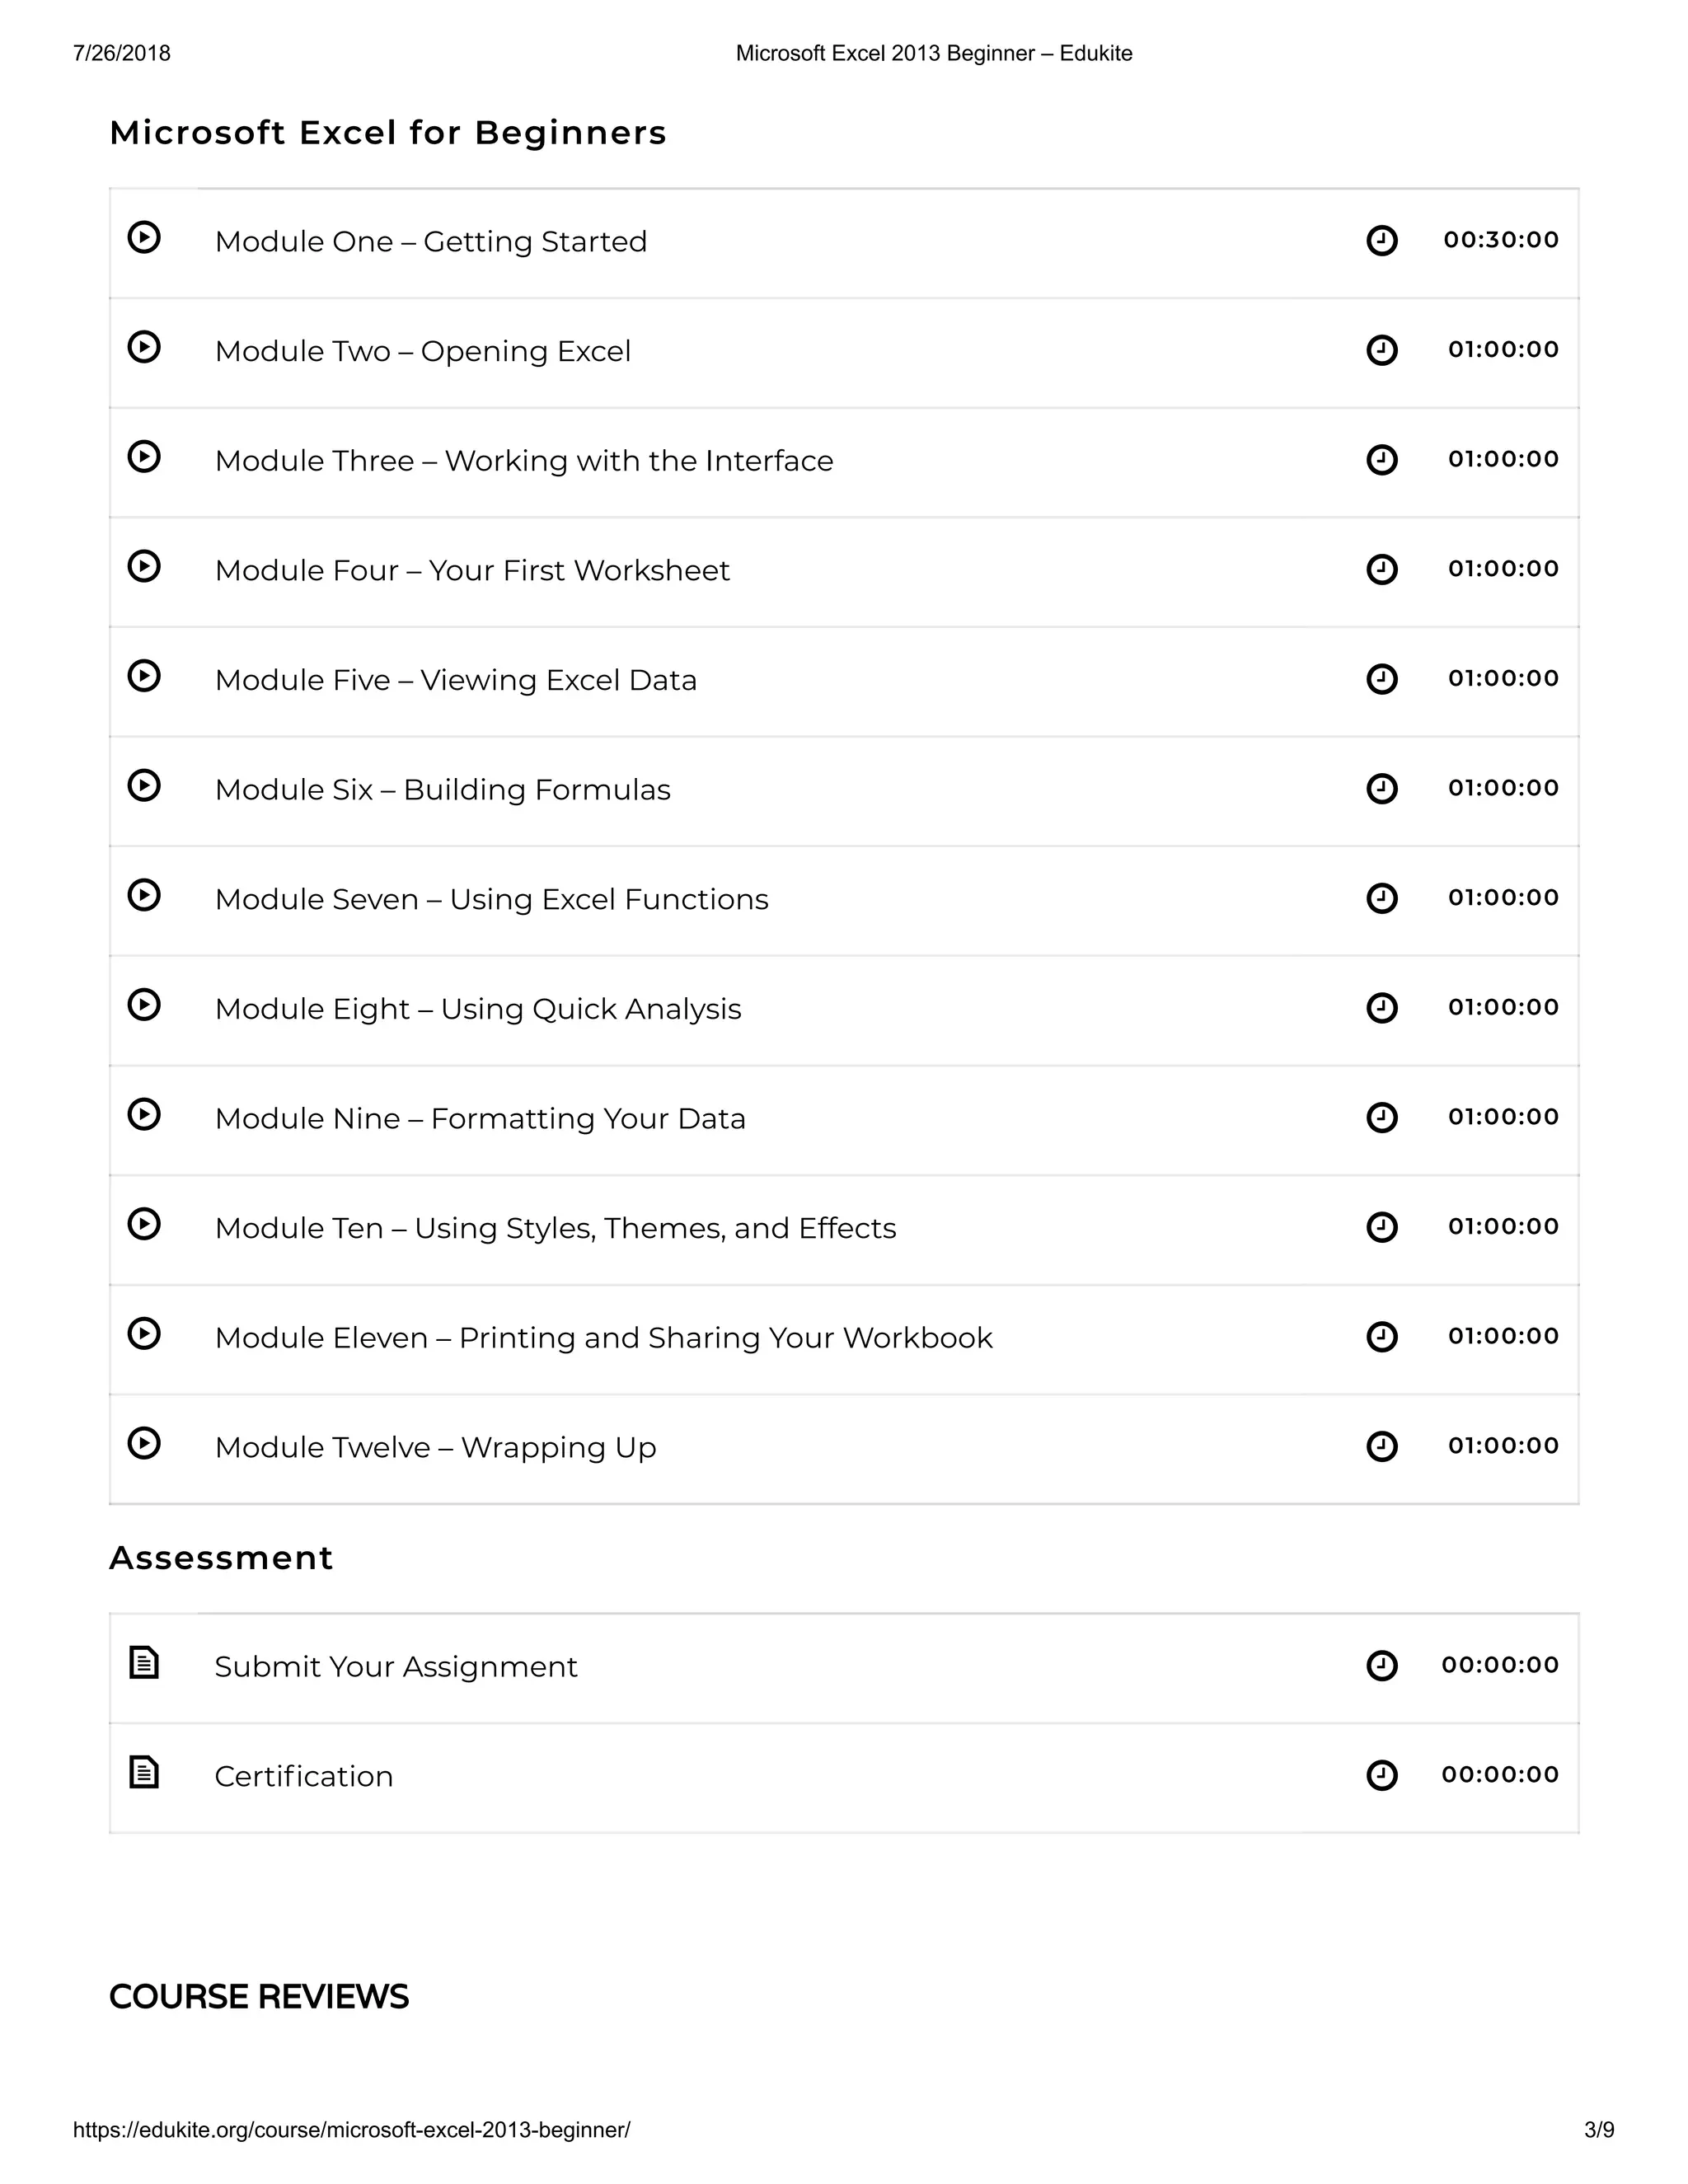Click the play icon for Module Three

click(144, 457)
